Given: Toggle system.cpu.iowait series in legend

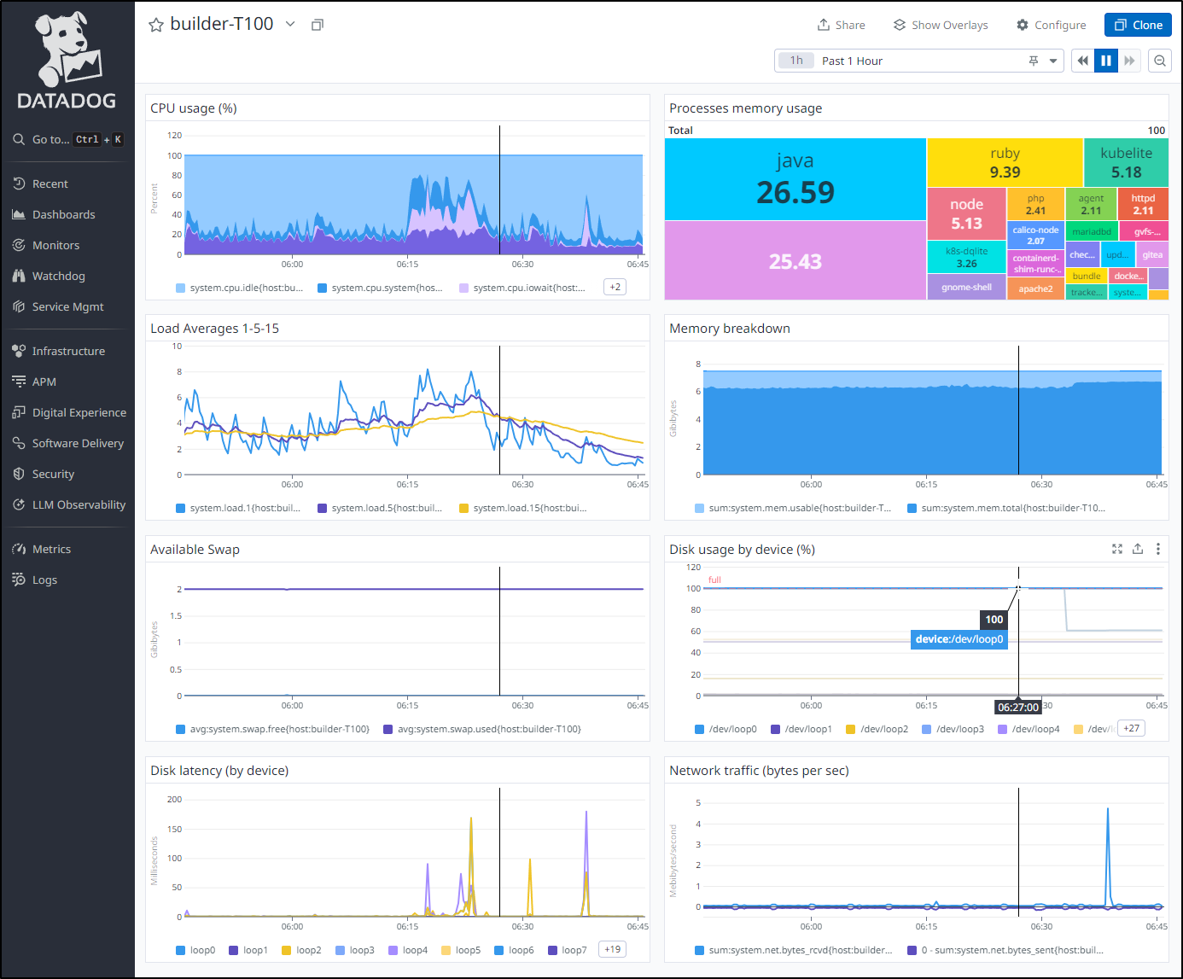Looking at the screenshot, I should click(522, 288).
